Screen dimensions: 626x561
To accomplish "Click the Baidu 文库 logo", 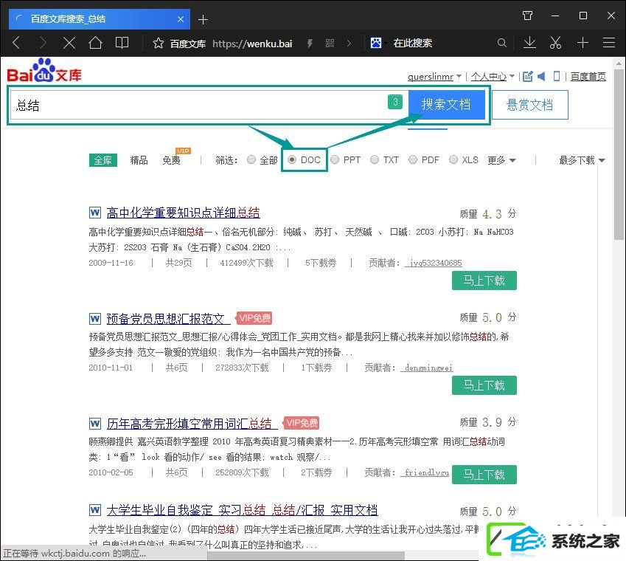I will coord(44,70).
